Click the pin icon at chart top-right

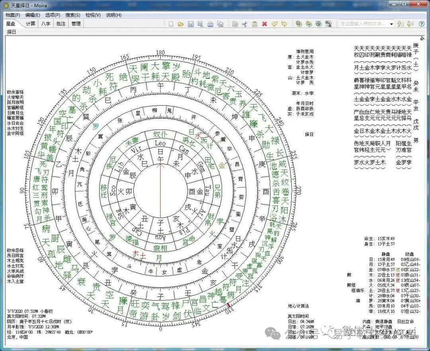coord(422,38)
